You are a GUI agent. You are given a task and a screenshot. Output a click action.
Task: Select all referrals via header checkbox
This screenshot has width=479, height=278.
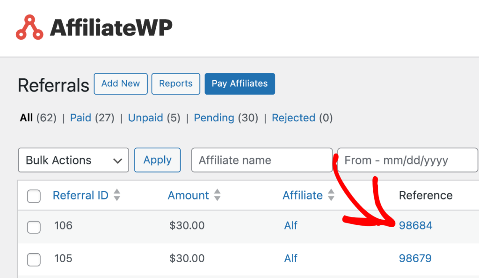(x=34, y=196)
